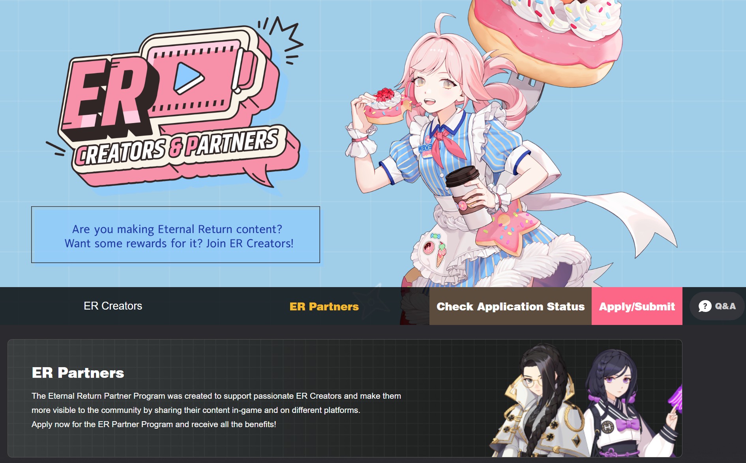The height and width of the screenshot is (463, 746).
Task: Open Check Application Status
Action: point(510,306)
